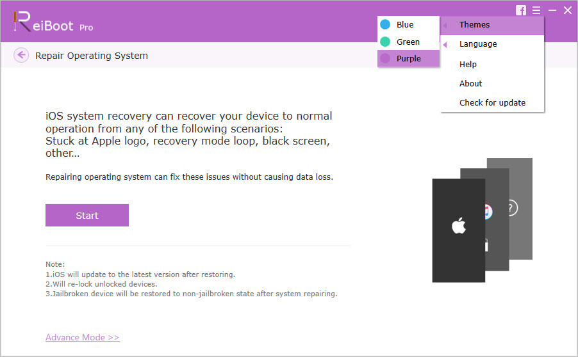
Task: Minimize the ReiBoot window
Action: (552, 10)
